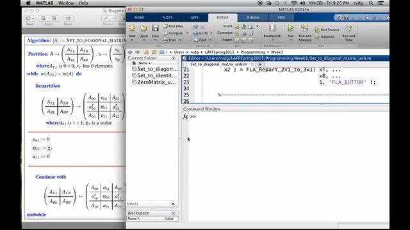Image resolution: width=410 pixels, height=230 pixels.
Task: Open the Breakpoints dropdown arrow
Action: tap(273, 40)
